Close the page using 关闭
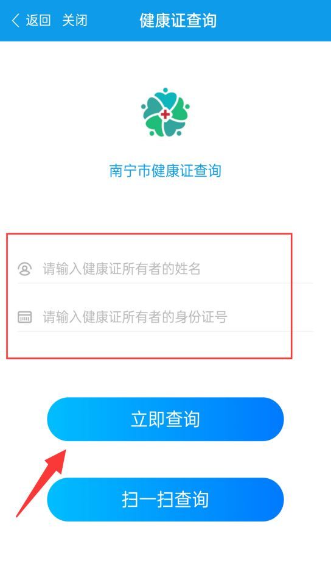The height and width of the screenshot is (569, 331). click(75, 21)
